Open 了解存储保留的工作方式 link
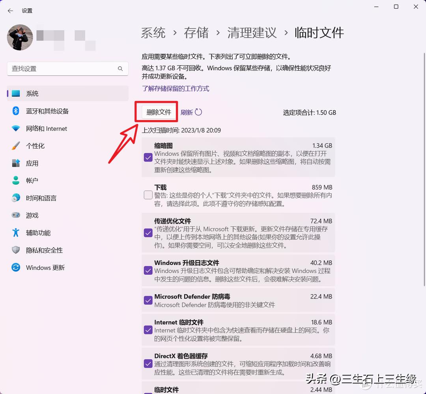Screen dimensions: 426x394 176,88
